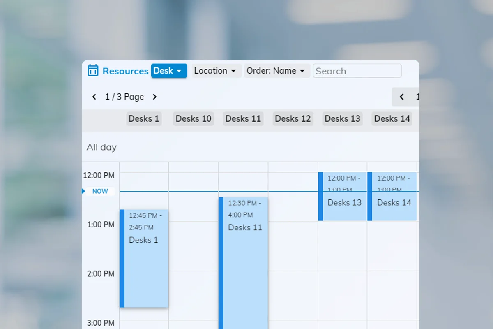Click the NOW time marker

coord(99,191)
